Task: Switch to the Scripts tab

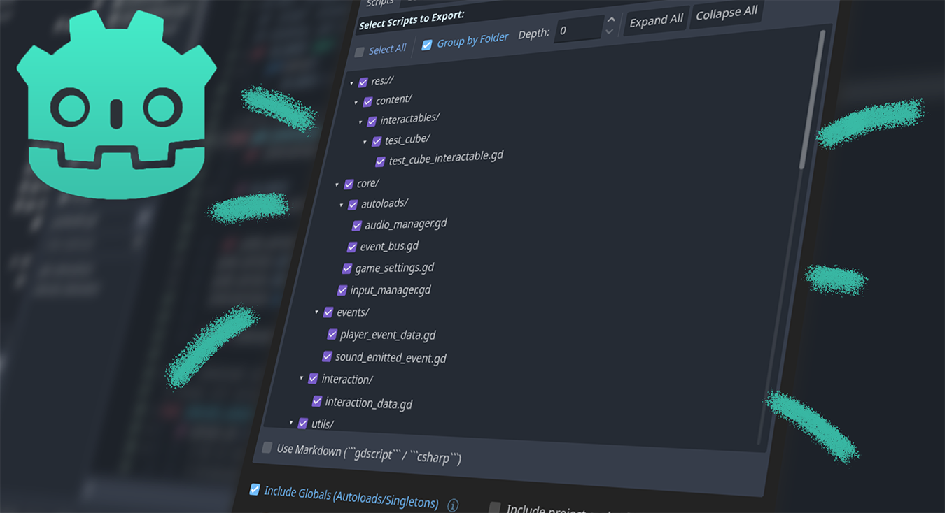Action: click(x=379, y=4)
